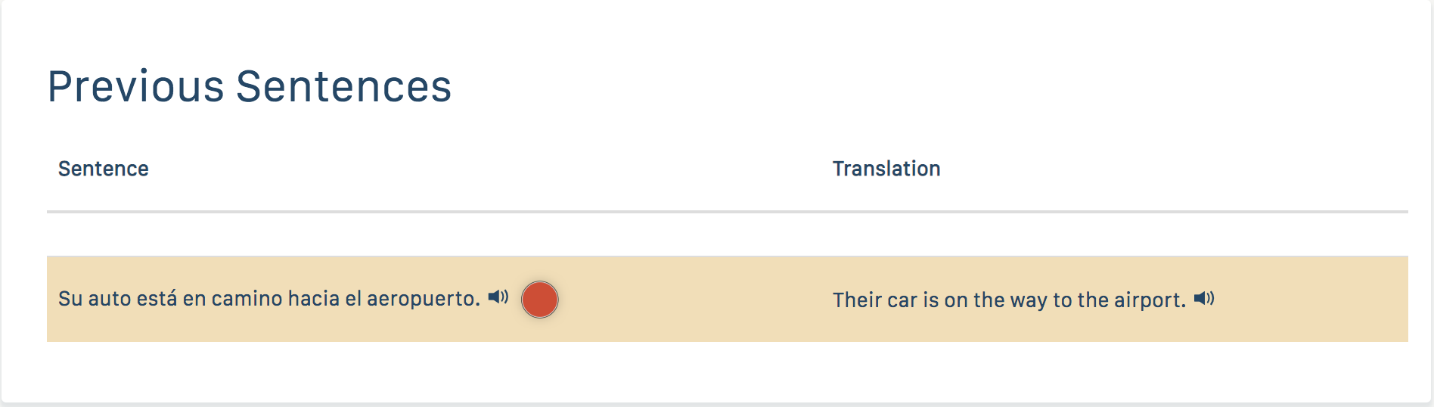Click the Translation column header
1434x407 pixels.
[886, 169]
